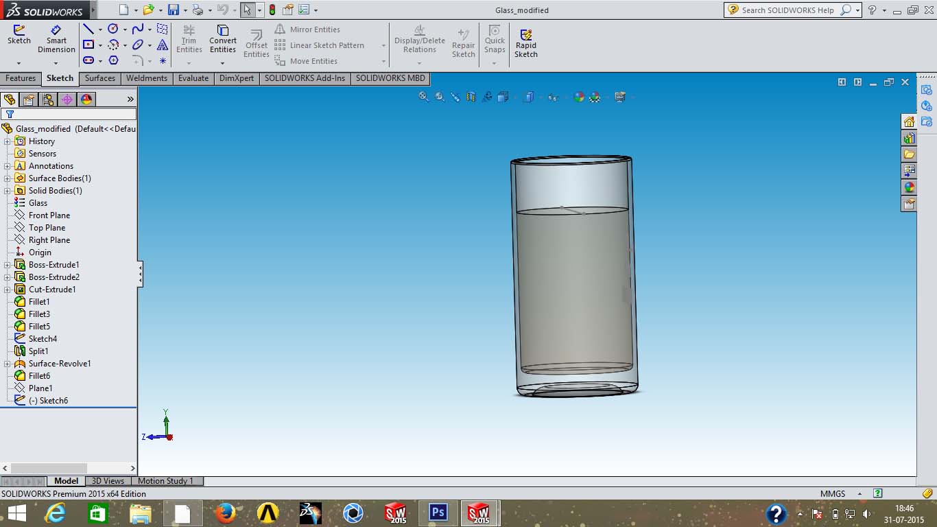Select the sketch Text tool
937x527 pixels.
(163, 45)
